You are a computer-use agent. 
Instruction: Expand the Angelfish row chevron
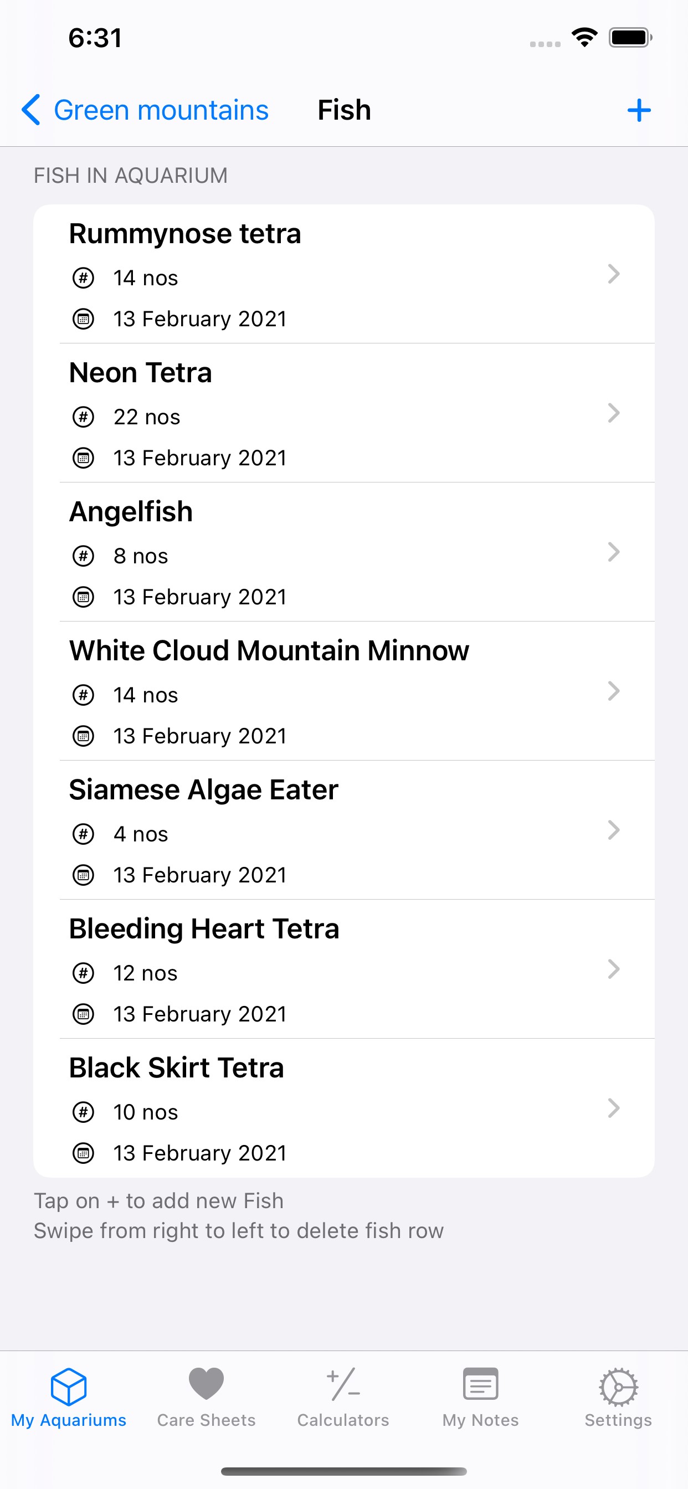tap(613, 552)
